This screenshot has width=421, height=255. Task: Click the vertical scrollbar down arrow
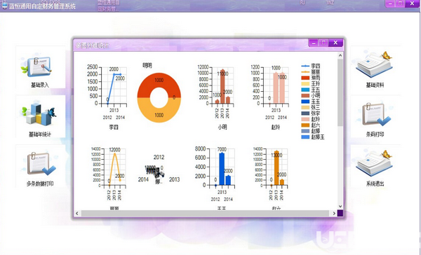coord(340,206)
